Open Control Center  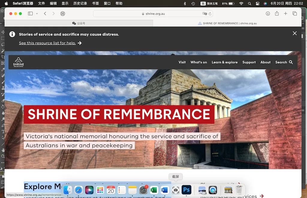click(x=258, y=4)
